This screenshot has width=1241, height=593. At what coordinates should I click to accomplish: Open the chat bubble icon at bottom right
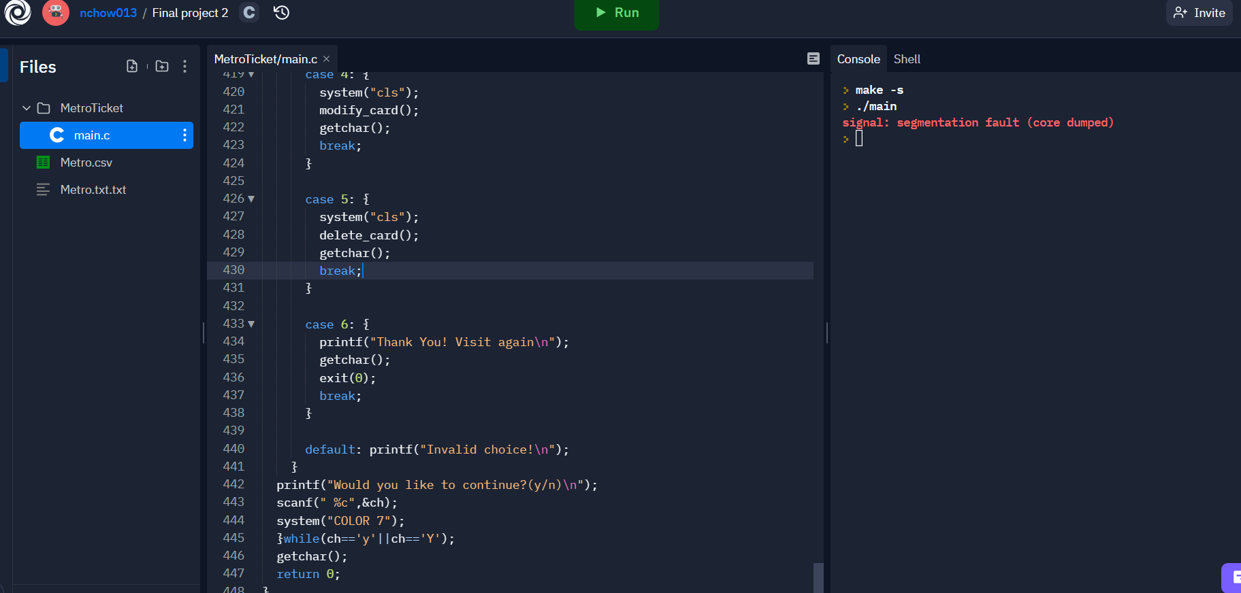click(1232, 577)
